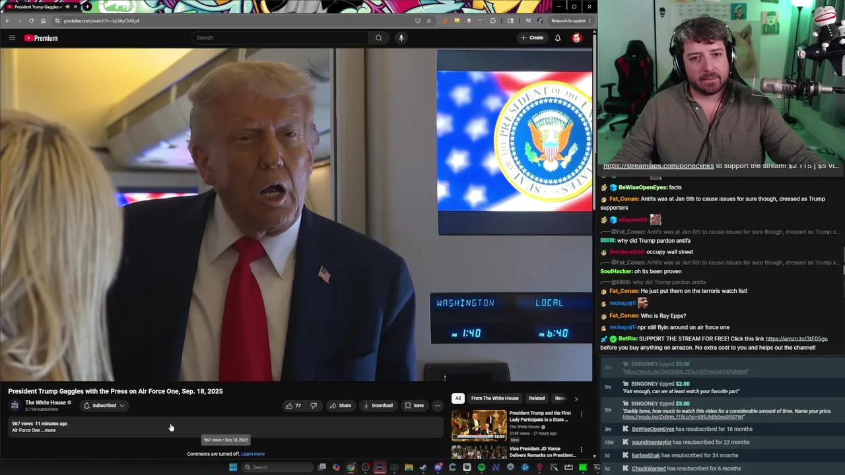Open a new browser tab
The width and height of the screenshot is (845, 475).
(87, 7)
